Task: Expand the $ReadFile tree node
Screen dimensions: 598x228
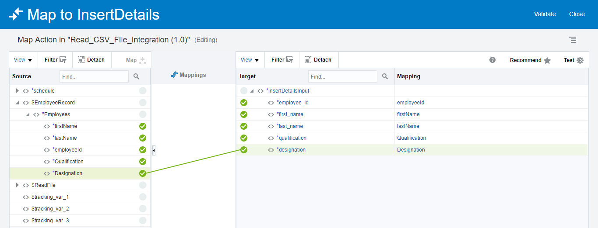Action: (x=18, y=185)
